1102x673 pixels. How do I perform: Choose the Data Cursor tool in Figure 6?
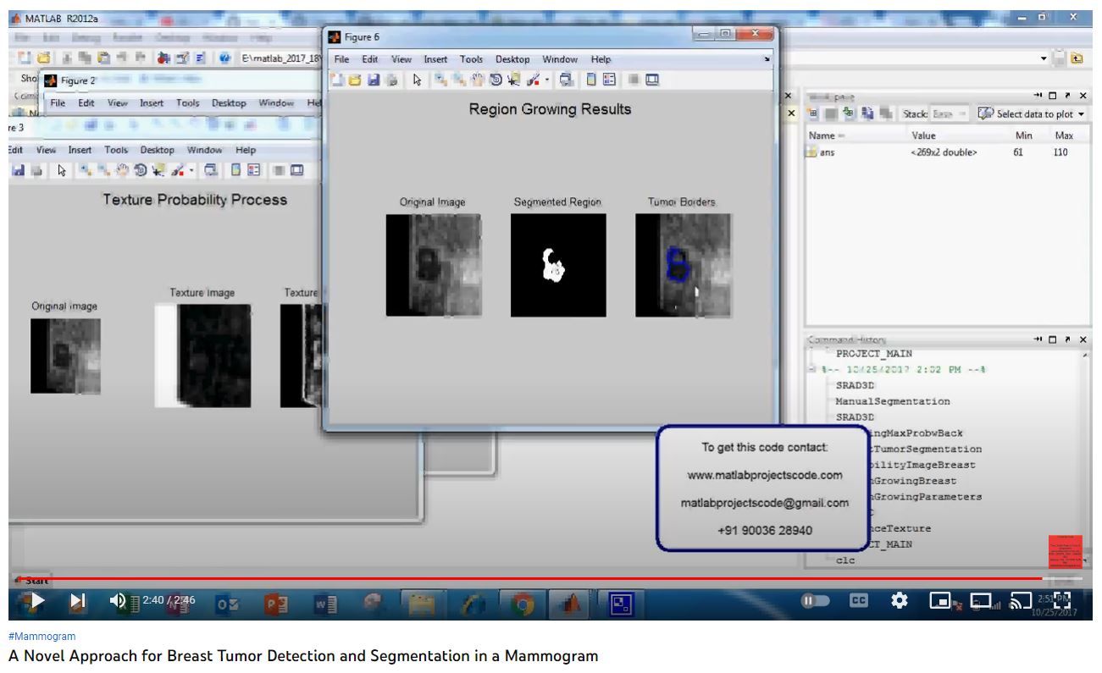click(513, 80)
